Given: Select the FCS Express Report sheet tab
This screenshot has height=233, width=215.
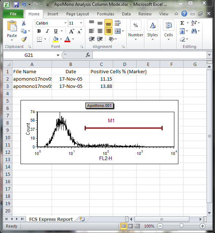Looking at the screenshot, I should tap(51, 219).
